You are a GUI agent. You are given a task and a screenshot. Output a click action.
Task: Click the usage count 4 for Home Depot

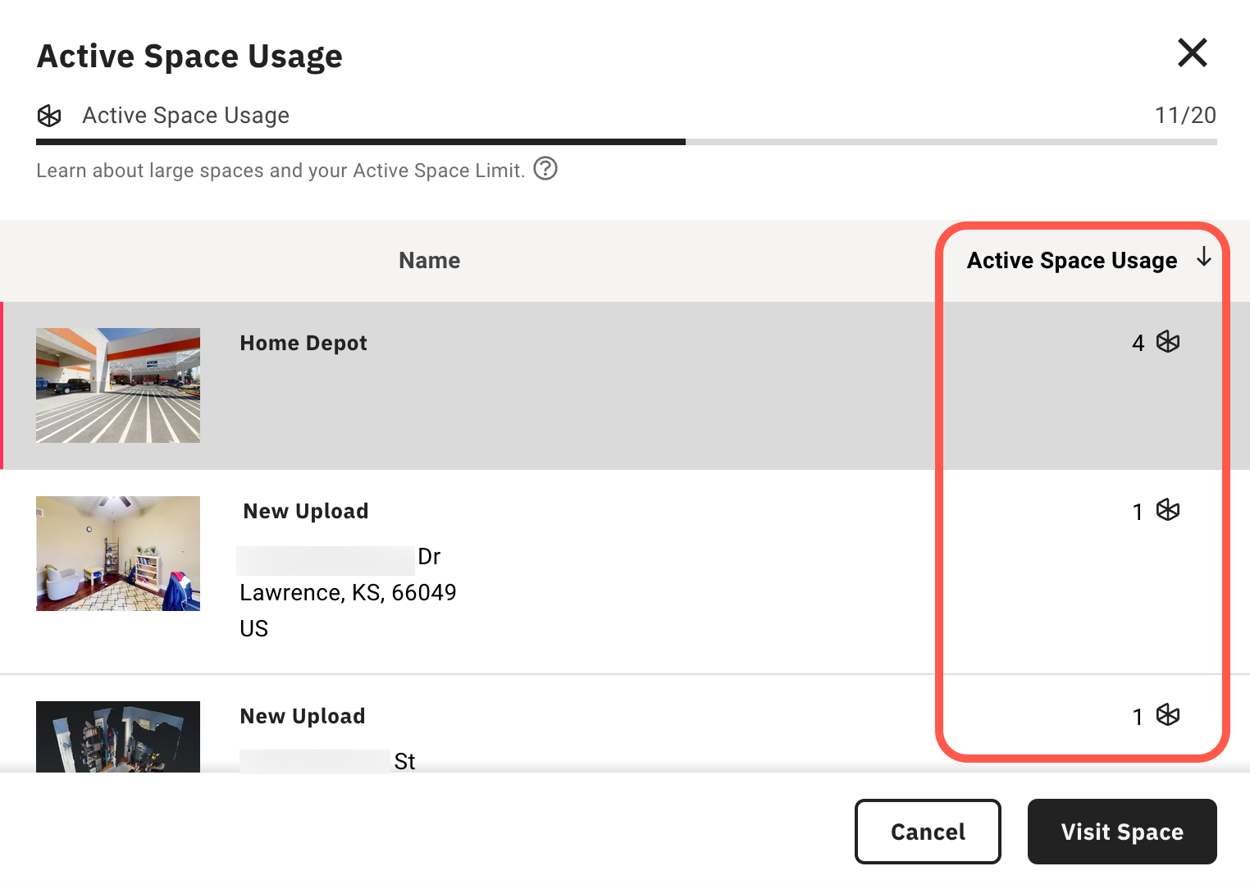coord(1137,342)
